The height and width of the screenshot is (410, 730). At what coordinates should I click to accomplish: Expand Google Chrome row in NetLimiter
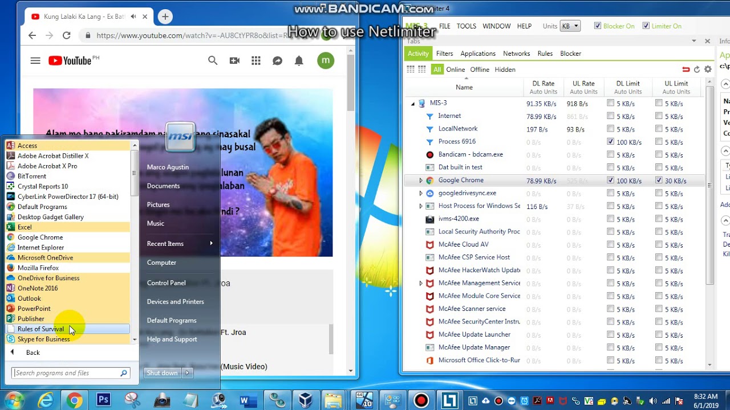[x=421, y=181]
